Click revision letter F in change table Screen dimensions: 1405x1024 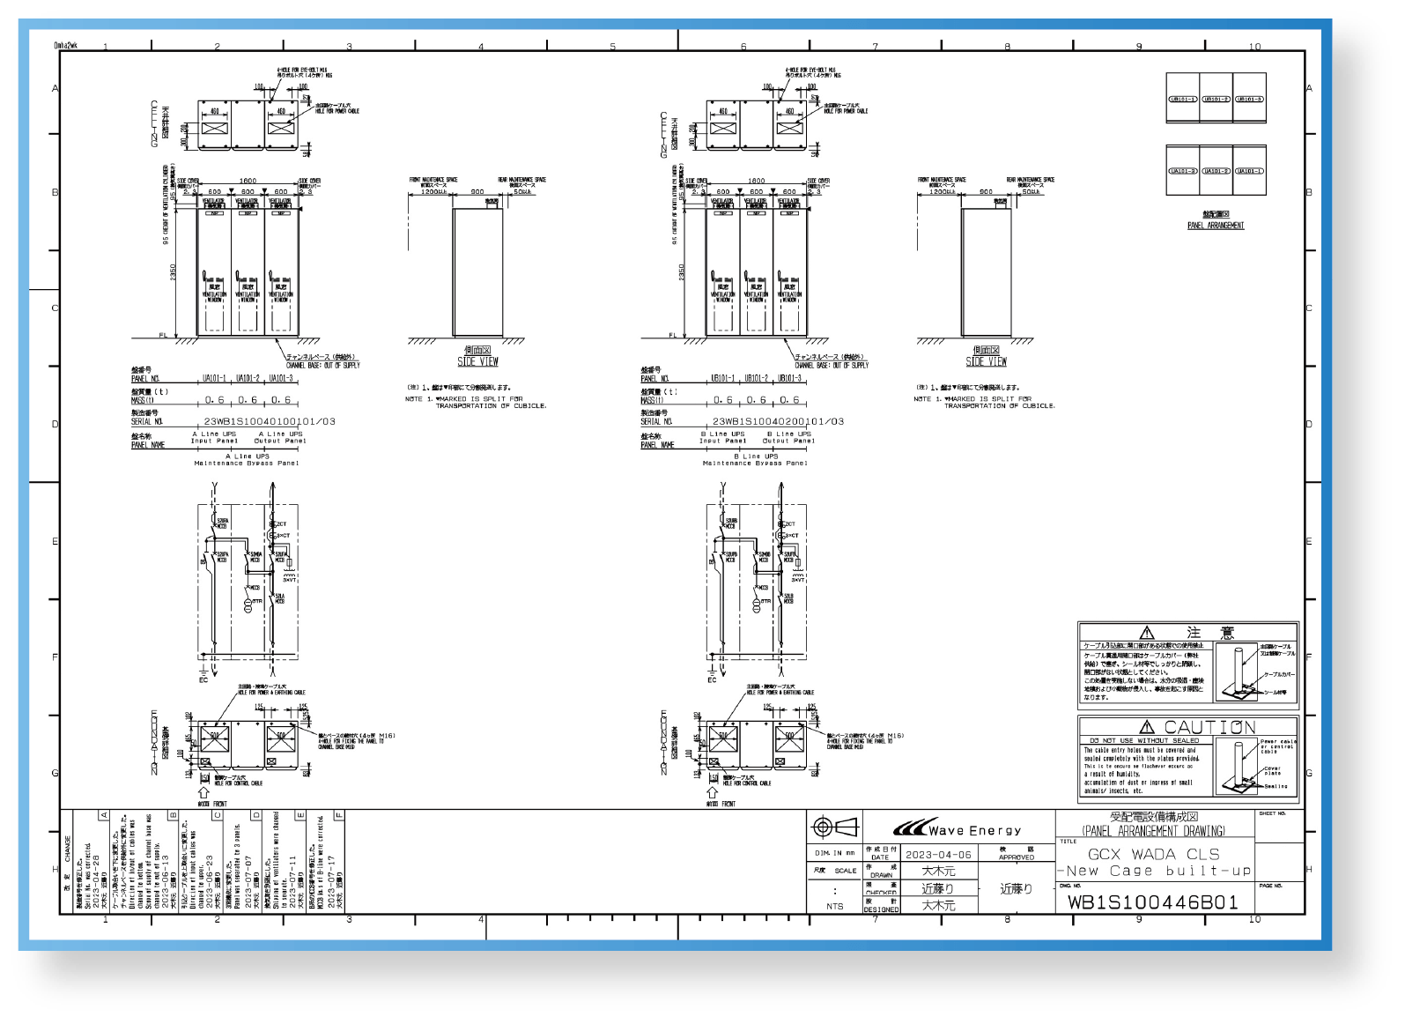click(x=339, y=815)
